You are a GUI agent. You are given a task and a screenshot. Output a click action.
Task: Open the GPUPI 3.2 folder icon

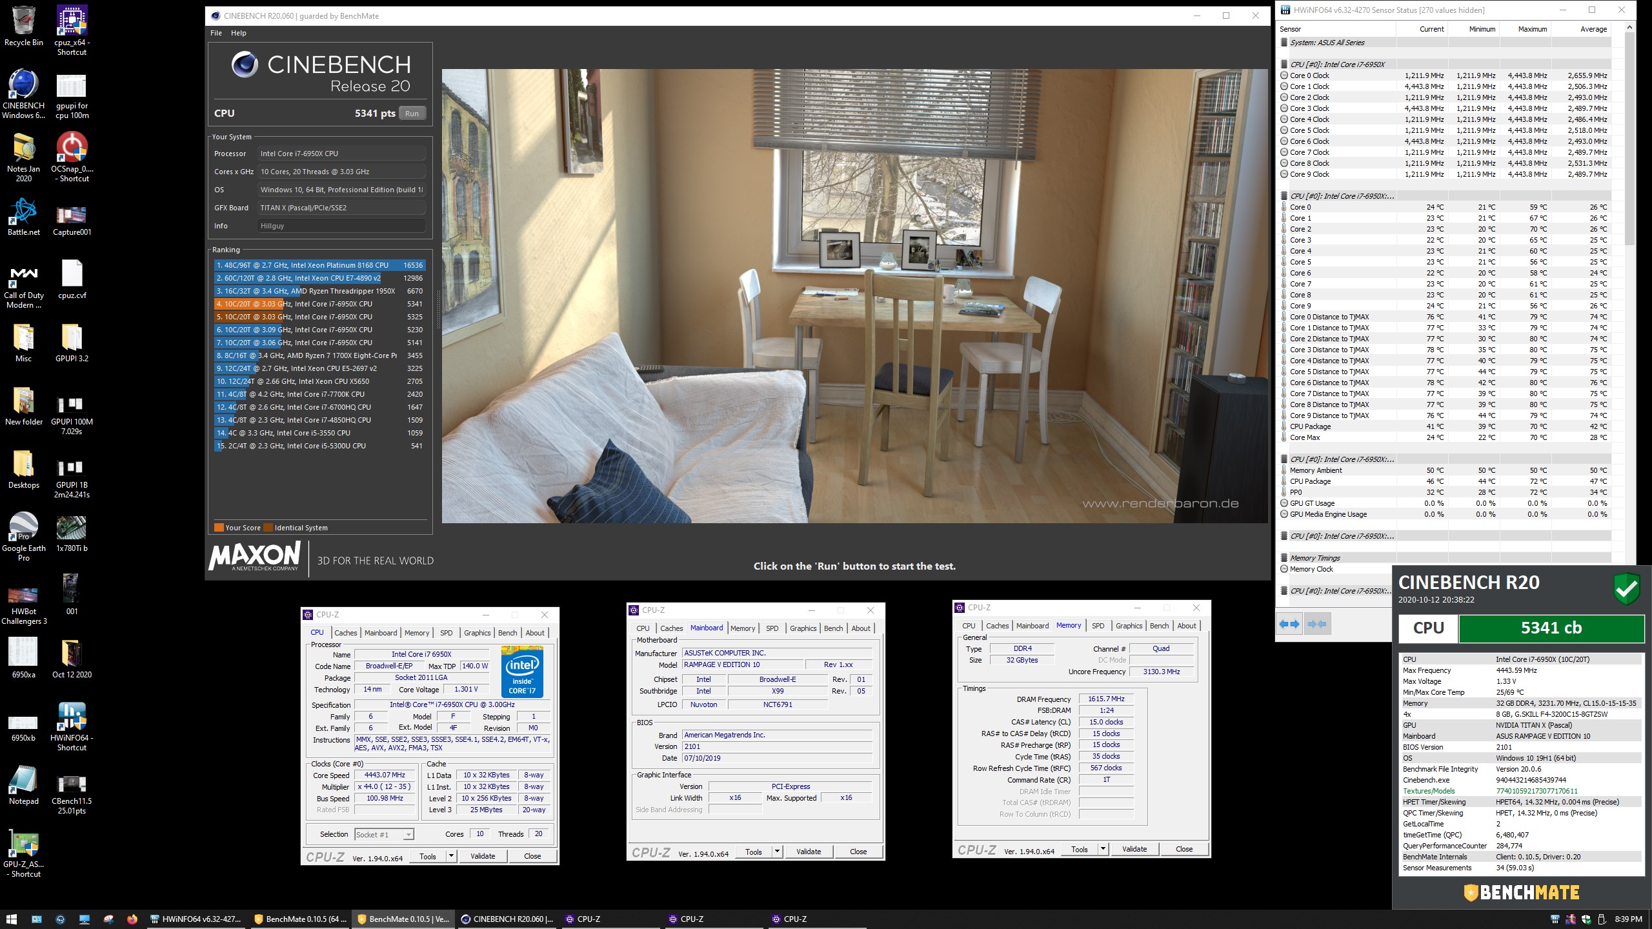tap(72, 343)
